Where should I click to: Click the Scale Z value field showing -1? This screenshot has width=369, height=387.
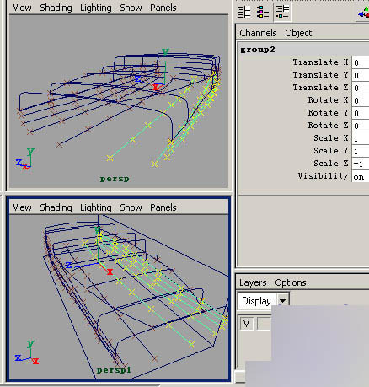point(361,164)
